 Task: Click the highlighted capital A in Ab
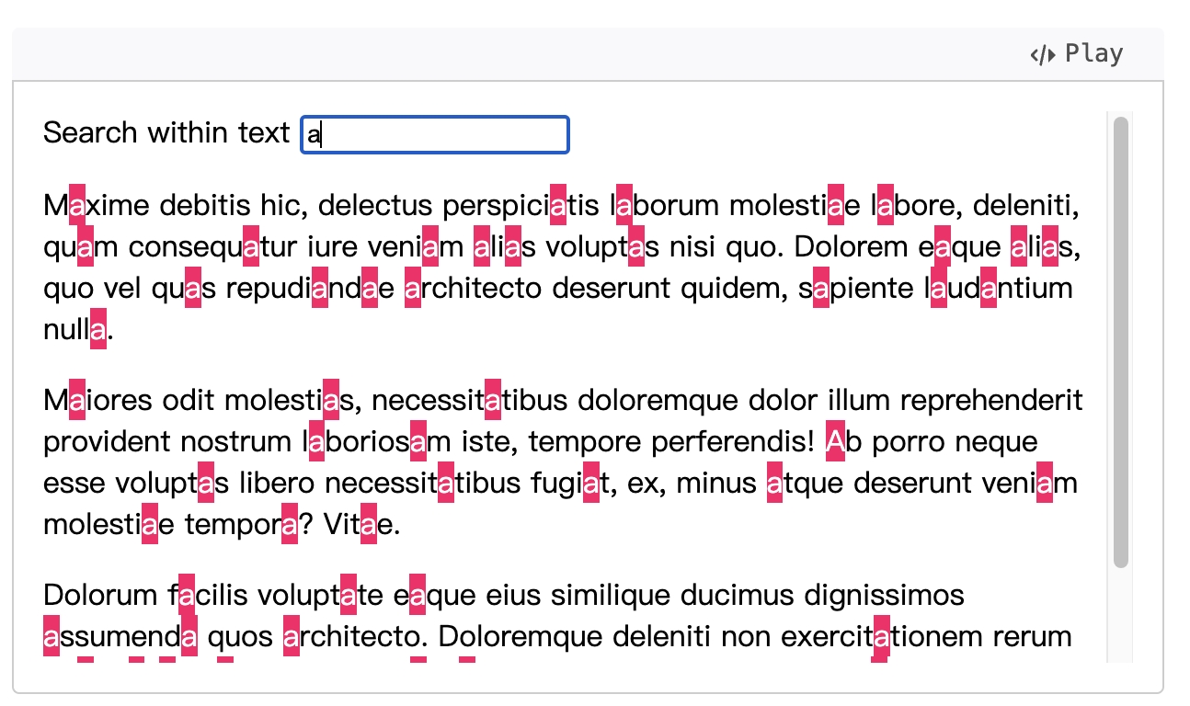pyautogui.click(x=835, y=442)
